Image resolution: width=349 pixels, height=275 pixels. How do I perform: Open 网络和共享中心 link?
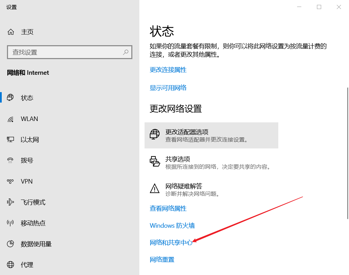point(171,242)
